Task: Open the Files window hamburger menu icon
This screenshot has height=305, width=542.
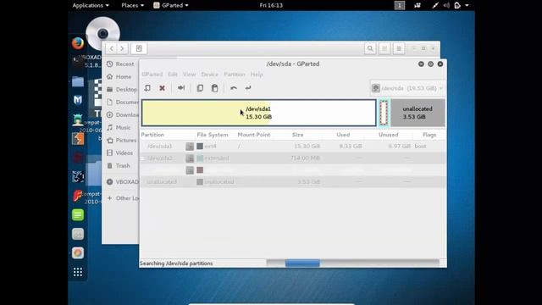Action: click(399, 48)
